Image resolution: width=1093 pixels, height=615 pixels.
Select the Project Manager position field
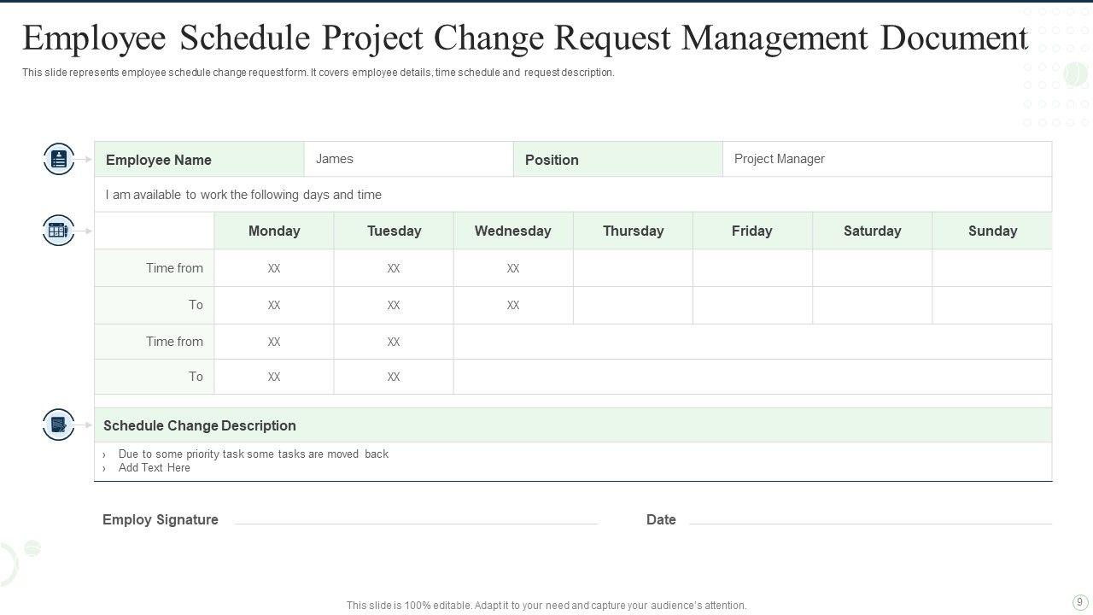tap(886, 159)
